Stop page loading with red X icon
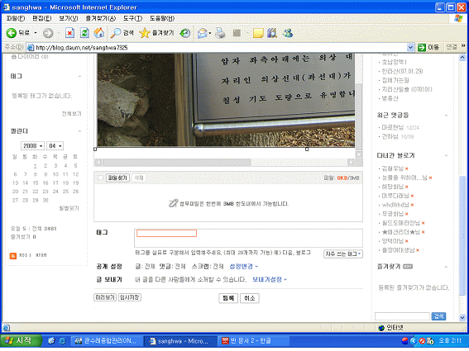Viewport: 469px width, 351px height. coord(69,33)
